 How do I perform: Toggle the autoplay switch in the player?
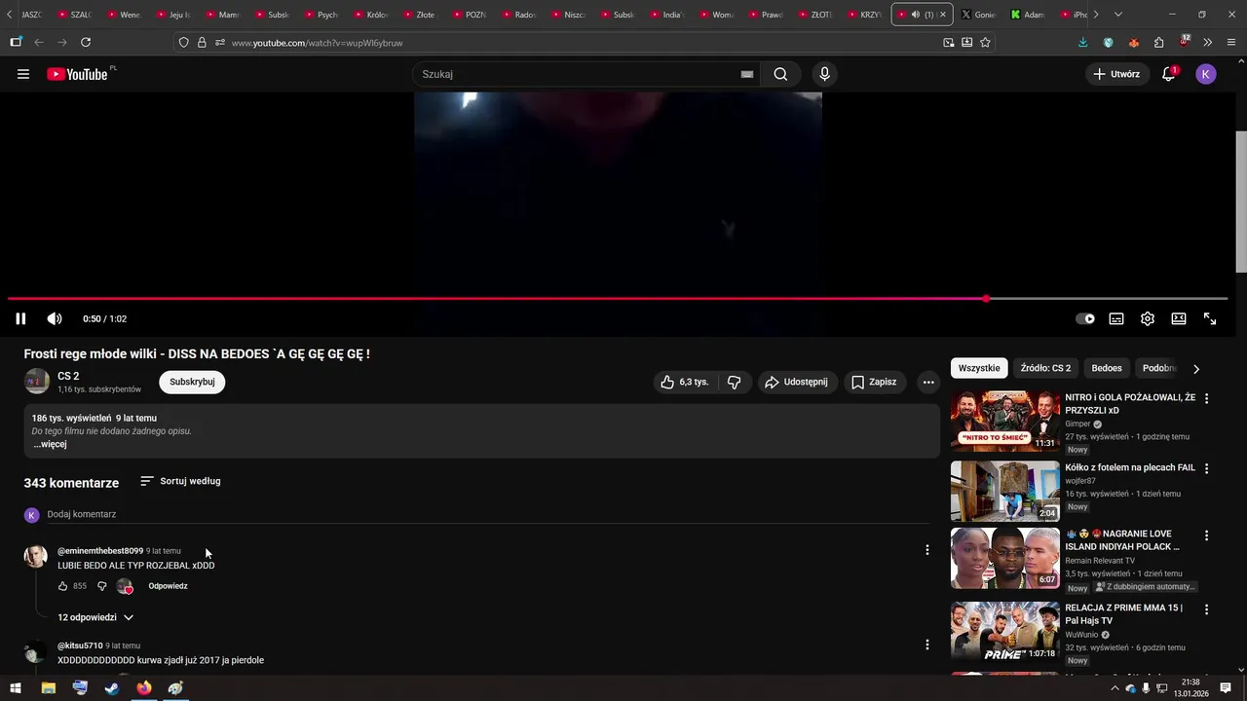point(1085,318)
